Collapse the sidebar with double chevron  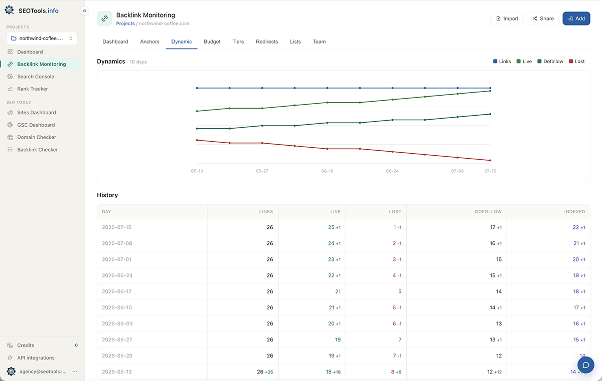[84, 11]
